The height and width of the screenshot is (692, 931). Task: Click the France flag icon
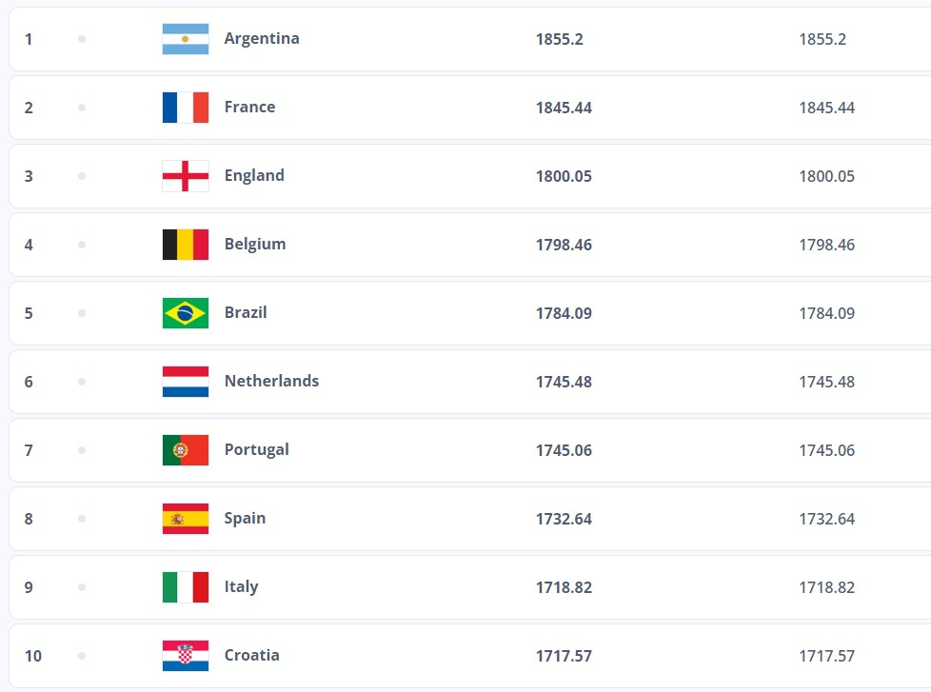click(186, 108)
